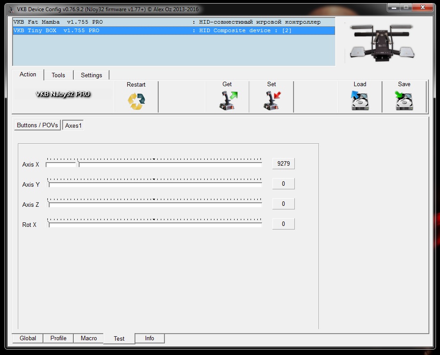Switch to the Tools tab
This screenshot has height=355, width=440.
pos(58,75)
